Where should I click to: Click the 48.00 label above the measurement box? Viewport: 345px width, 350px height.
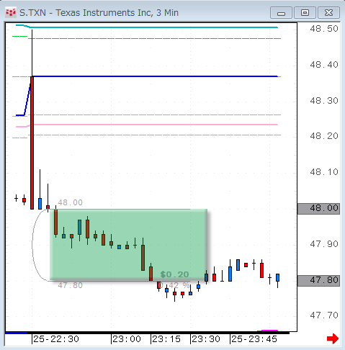pos(70,203)
